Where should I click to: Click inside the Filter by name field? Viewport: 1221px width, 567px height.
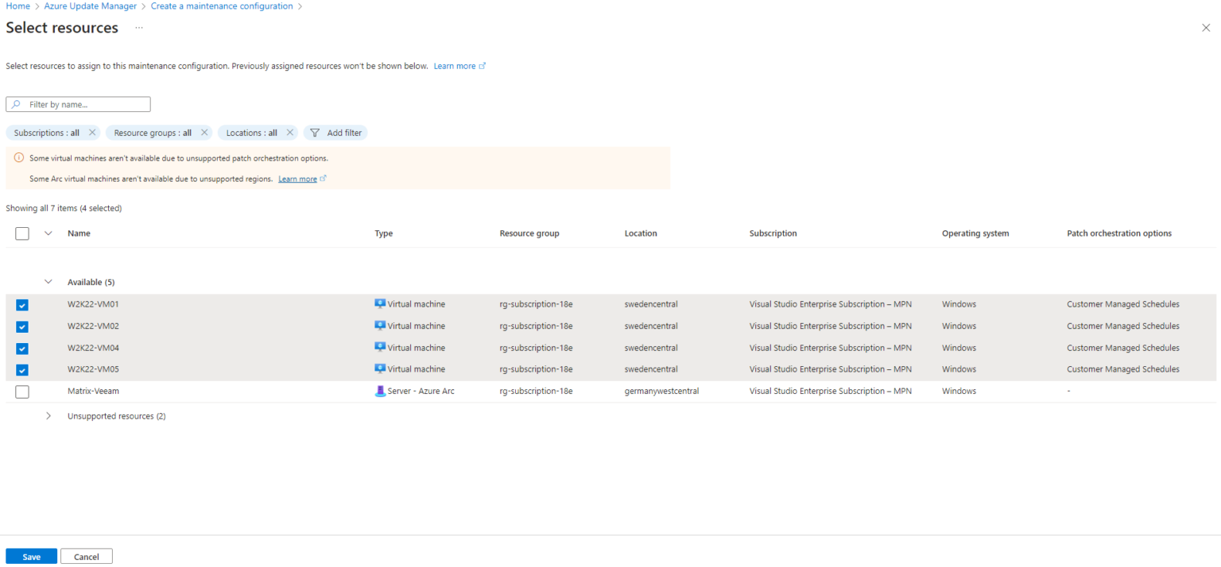tap(87, 104)
